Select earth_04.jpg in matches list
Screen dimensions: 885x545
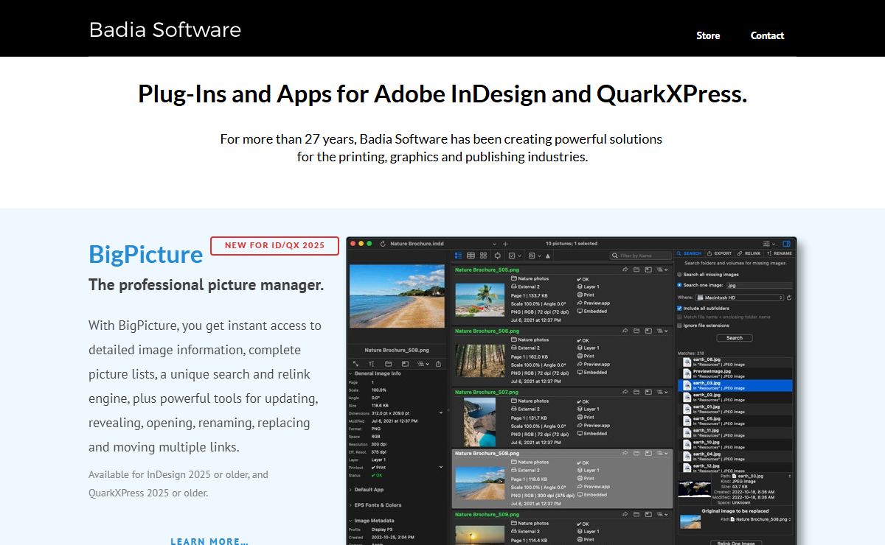coord(735,457)
